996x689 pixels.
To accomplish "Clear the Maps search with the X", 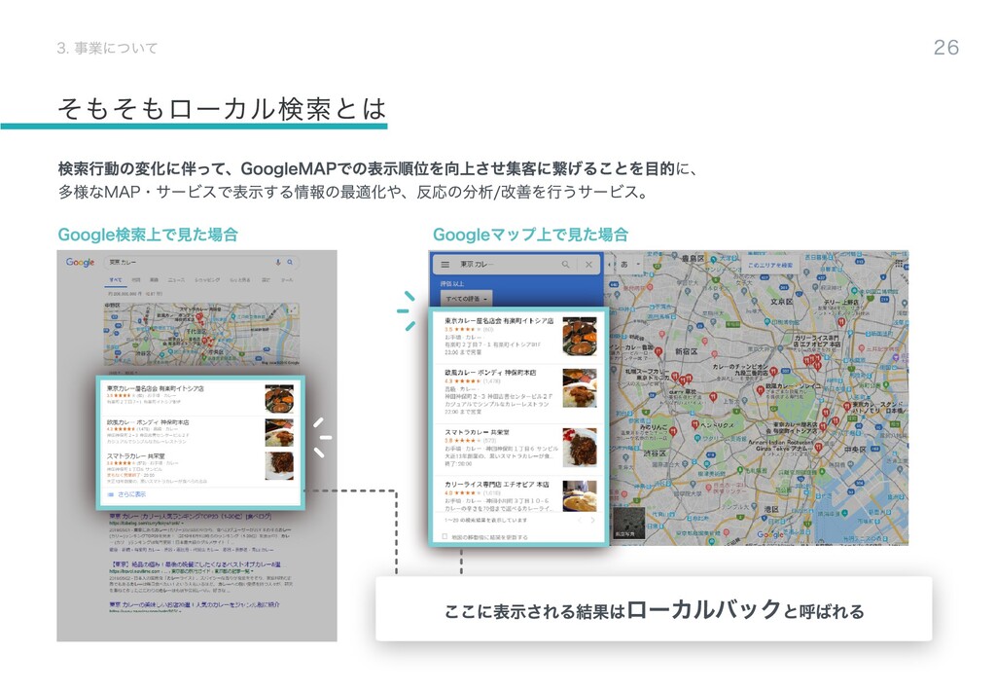I will 588,265.
